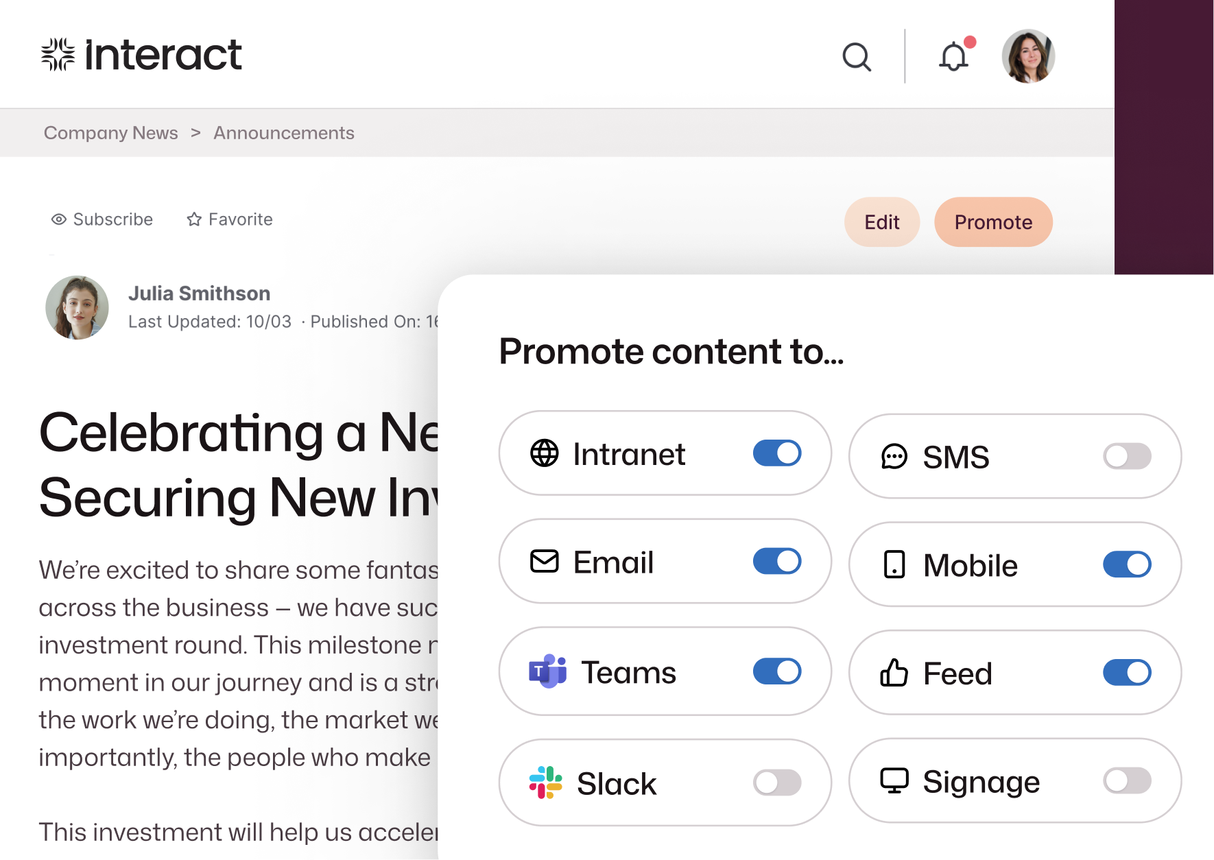Image resolution: width=1214 pixels, height=860 pixels.
Task: Switch off the Mobile toggle
Action: pyautogui.click(x=1127, y=564)
